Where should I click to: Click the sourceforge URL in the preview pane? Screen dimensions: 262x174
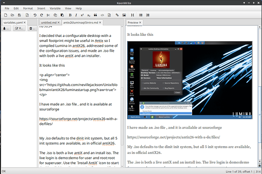tap(174, 137)
